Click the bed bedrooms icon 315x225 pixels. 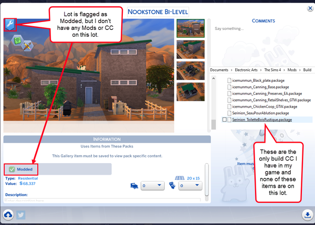click(x=134, y=186)
